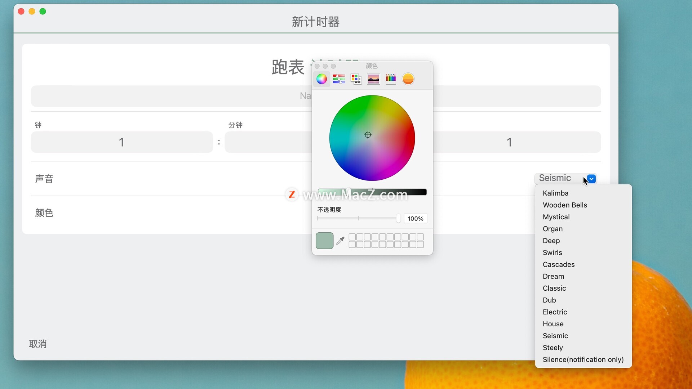692x389 pixels.
Task: Close the 颜色 color picker panel
Action: tap(317, 66)
